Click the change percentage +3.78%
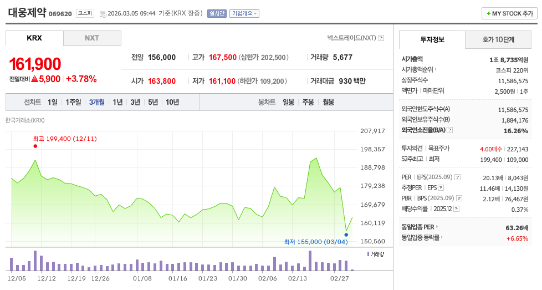 [x=81, y=79]
